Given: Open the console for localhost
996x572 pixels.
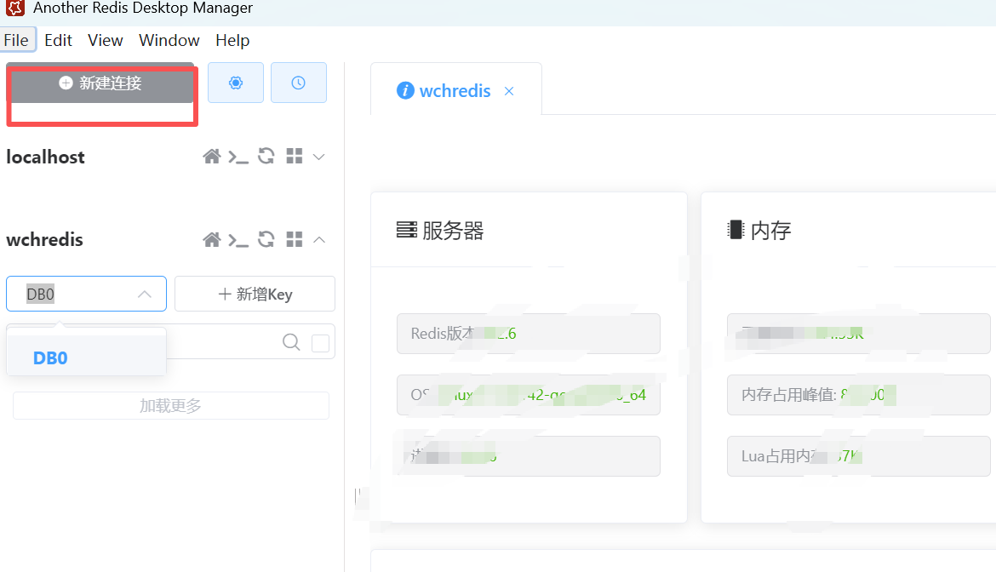Looking at the screenshot, I should click(x=238, y=157).
